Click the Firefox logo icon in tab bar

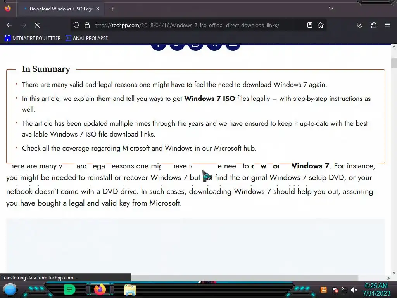click(8, 9)
